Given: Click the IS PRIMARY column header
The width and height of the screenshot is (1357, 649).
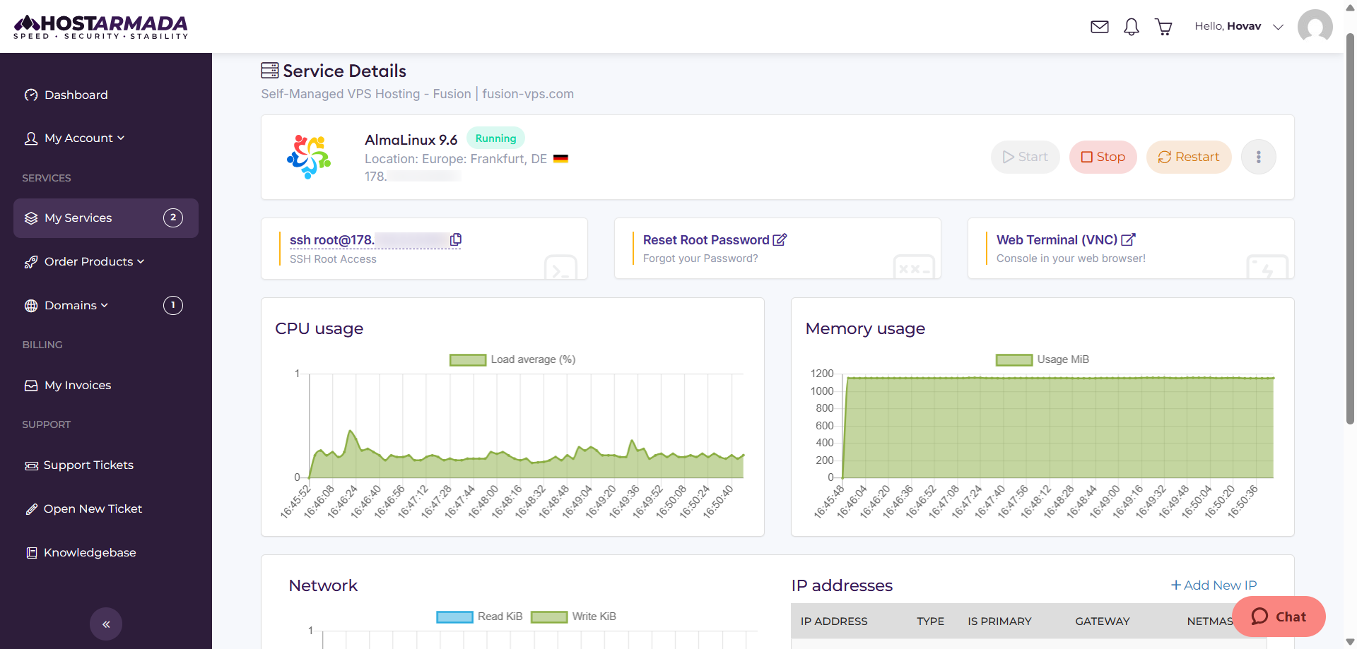Looking at the screenshot, I should pos(999,621).
